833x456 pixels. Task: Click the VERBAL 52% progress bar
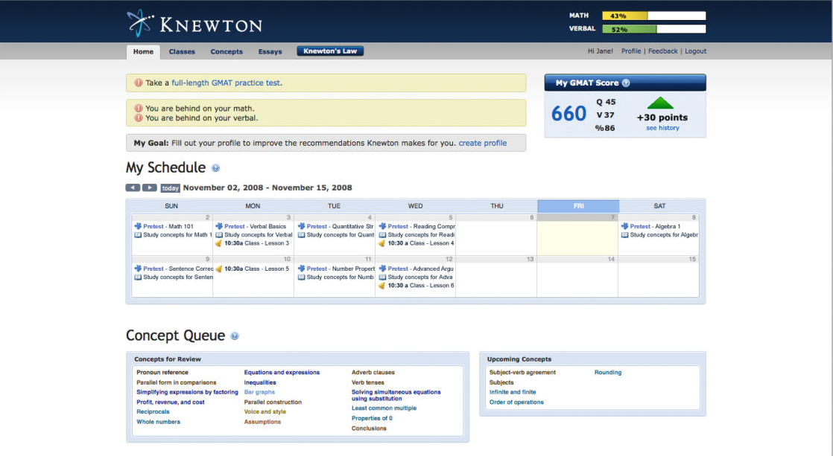(653, 29)
